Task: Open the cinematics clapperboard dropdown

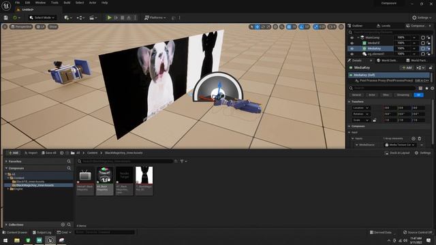Action: tap(93, 18)
